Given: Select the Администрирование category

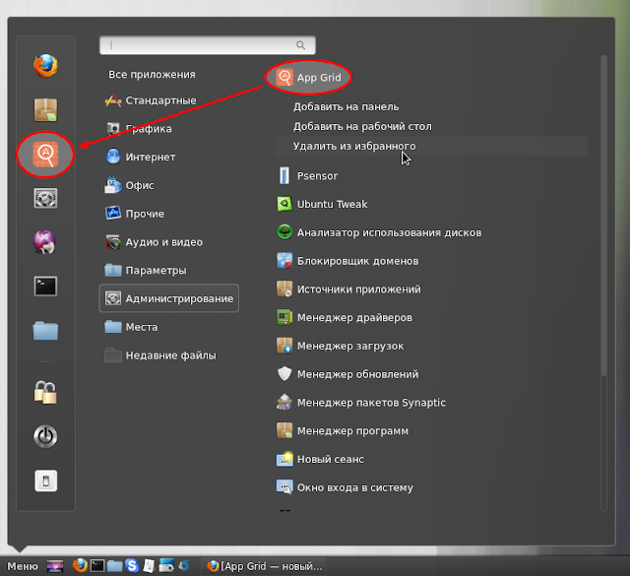Looking at the screenshot, I should pyautogui.click(x=169, y=298).
